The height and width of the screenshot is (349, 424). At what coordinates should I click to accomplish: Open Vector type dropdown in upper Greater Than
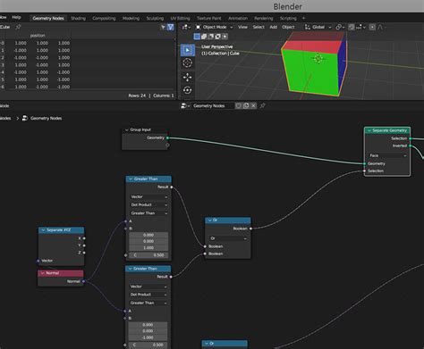[x=148, y=196]
